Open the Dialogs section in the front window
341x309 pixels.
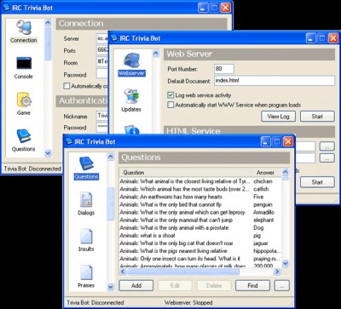pyautogui.click(x=86, y=204)
